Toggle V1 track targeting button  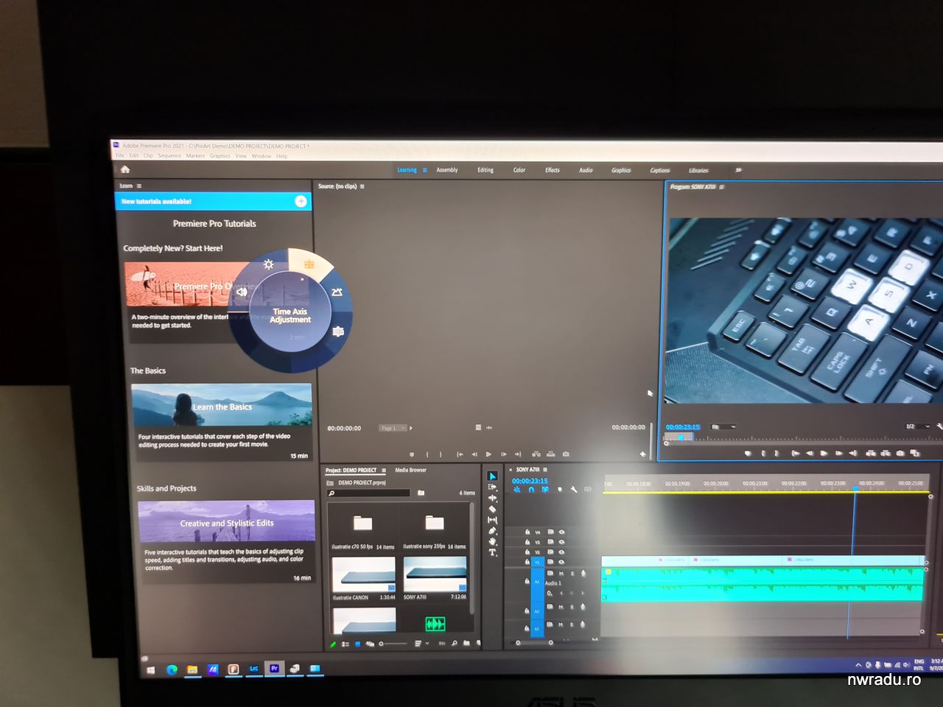[537, 562]
